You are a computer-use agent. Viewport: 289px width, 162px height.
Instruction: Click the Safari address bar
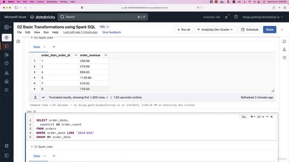144,8
